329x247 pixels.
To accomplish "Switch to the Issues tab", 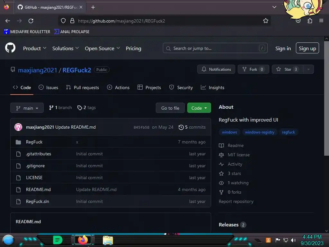I will [49, 87].
